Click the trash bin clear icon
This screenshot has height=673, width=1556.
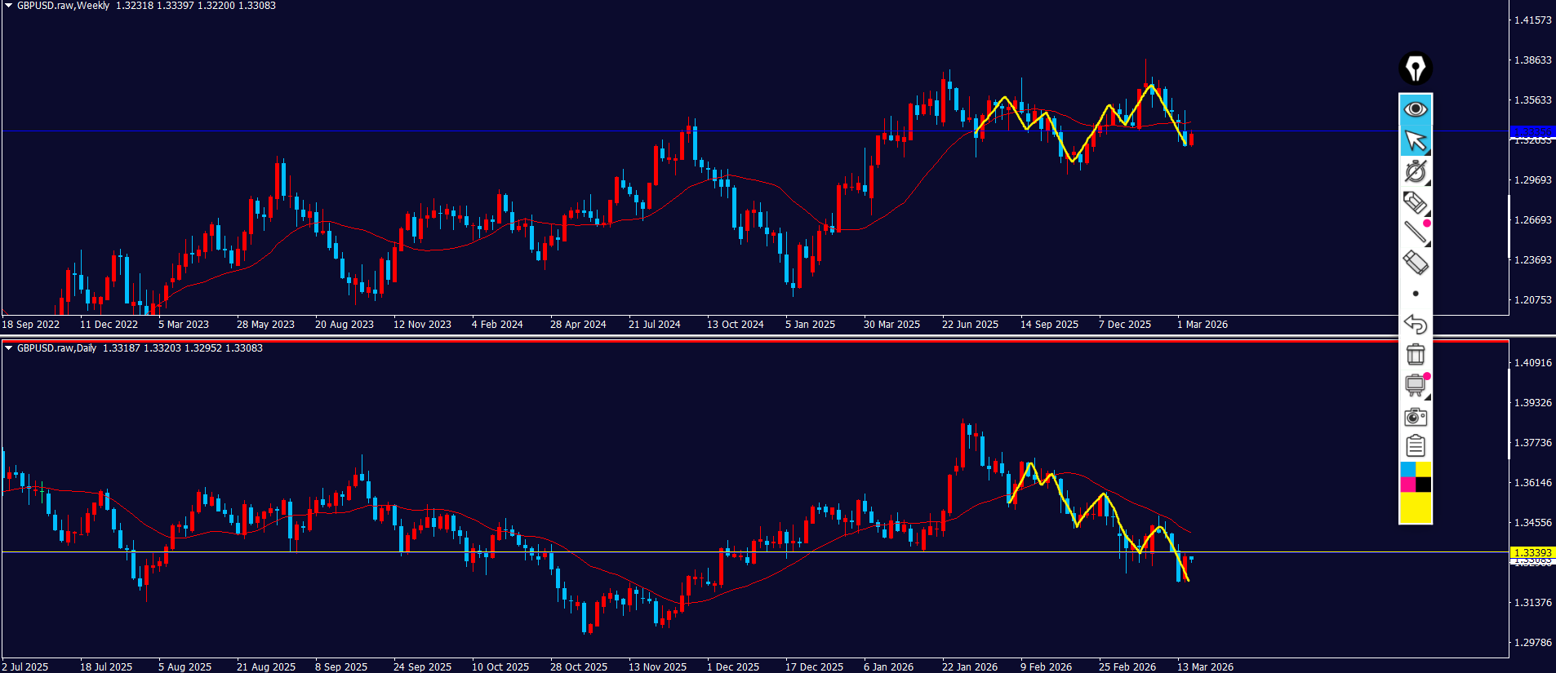[1415, 355]
